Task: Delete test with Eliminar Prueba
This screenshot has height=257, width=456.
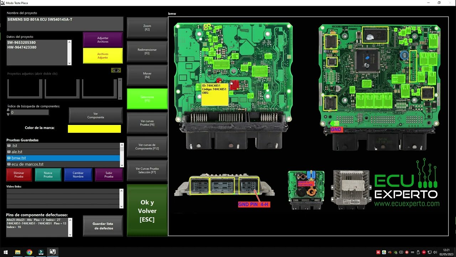Action: click(19, 175)
